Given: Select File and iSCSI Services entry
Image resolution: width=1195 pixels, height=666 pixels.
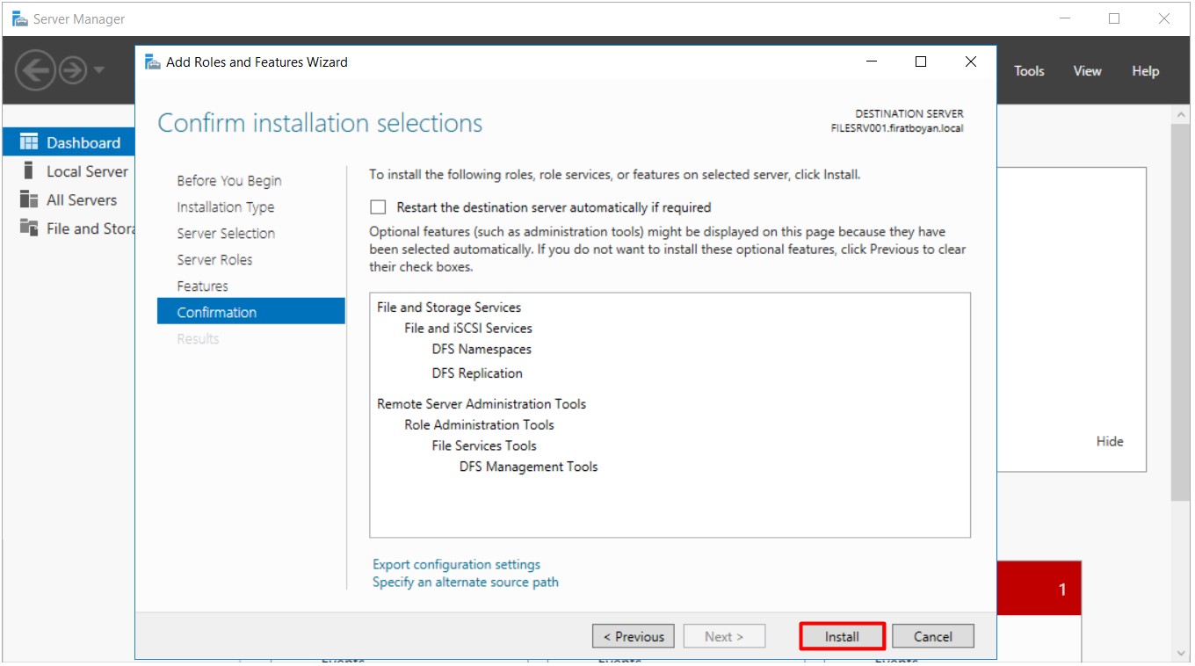Looking at the screenshot, I should click(x=468, y=328).
